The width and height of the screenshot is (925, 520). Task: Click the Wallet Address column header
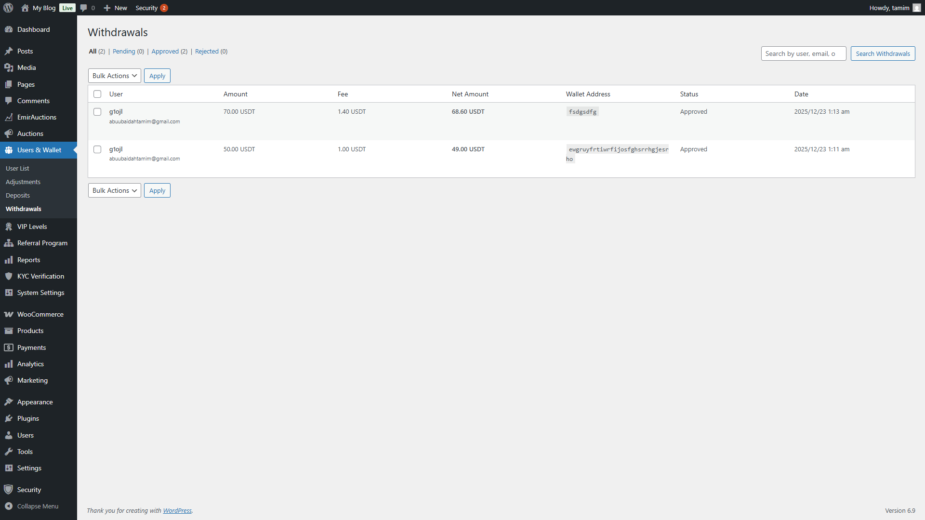588,94
